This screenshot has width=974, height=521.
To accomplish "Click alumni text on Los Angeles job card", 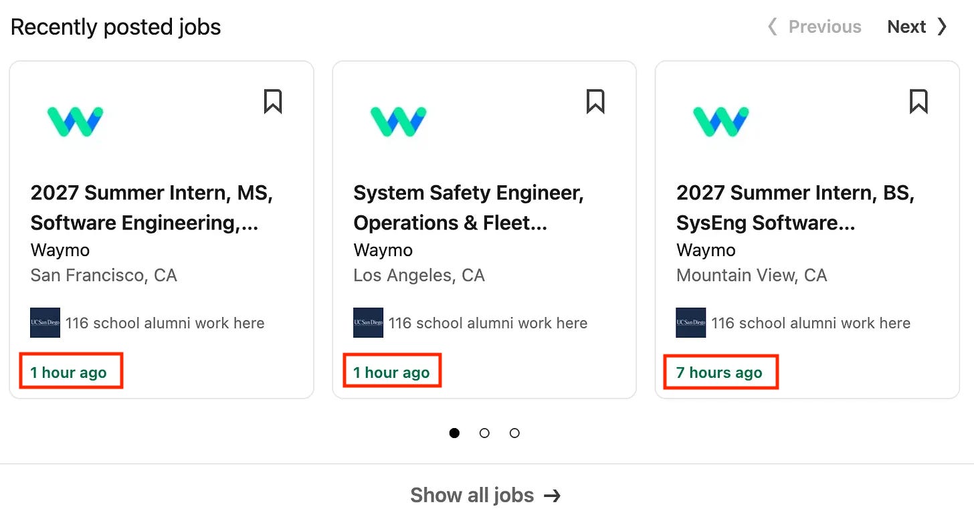I will tap(488, 323).
